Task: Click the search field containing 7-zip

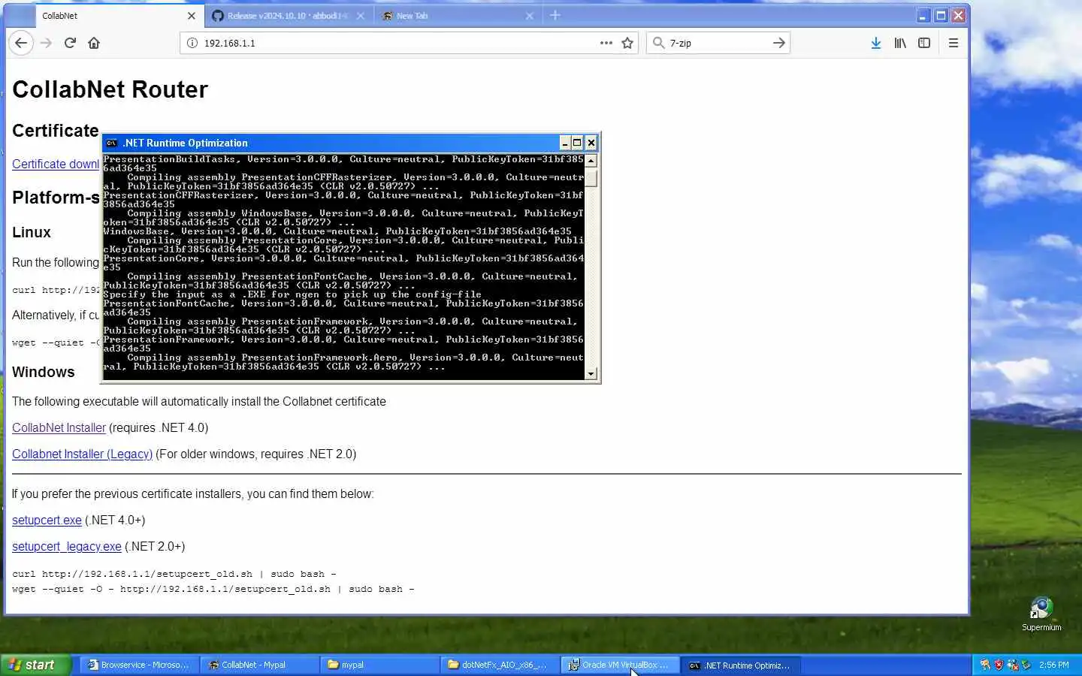Action: pyautogui.click(x=718, y=43)
